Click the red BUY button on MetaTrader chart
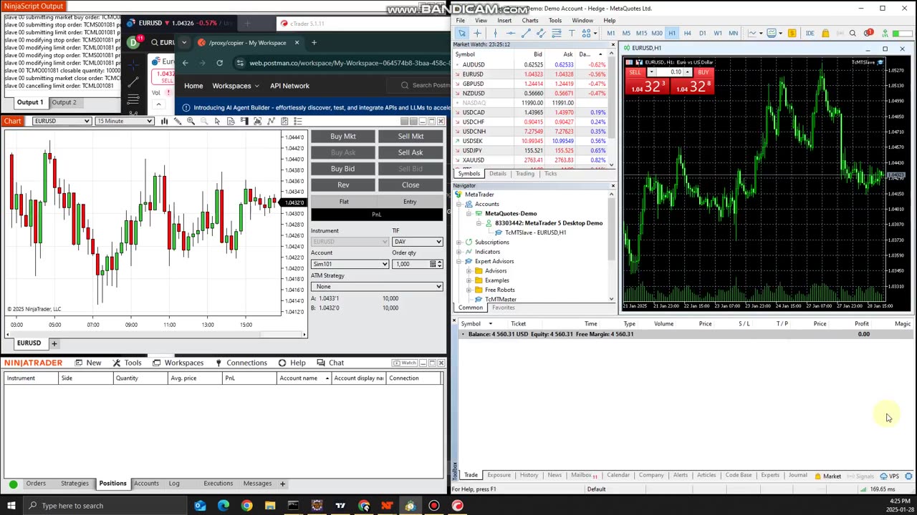Screen dimensions: 917x515 (x=691, y=82)
